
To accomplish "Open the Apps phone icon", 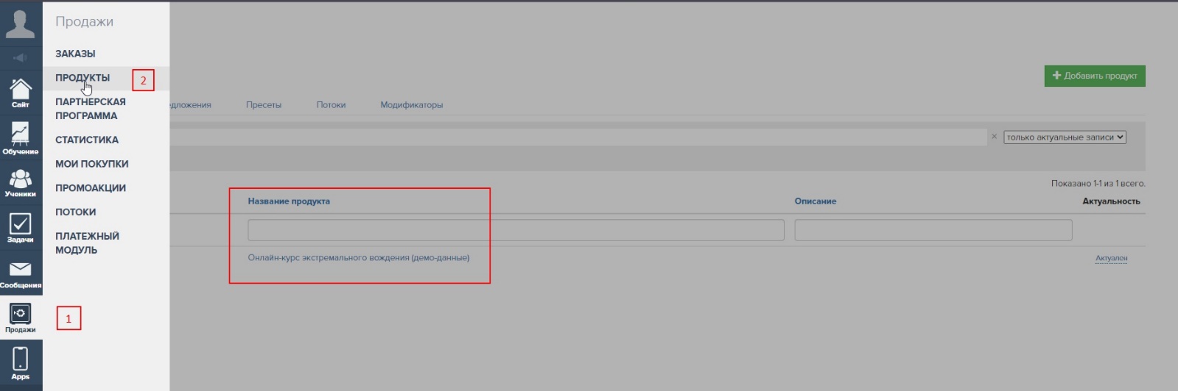I will tap(21, 364).
